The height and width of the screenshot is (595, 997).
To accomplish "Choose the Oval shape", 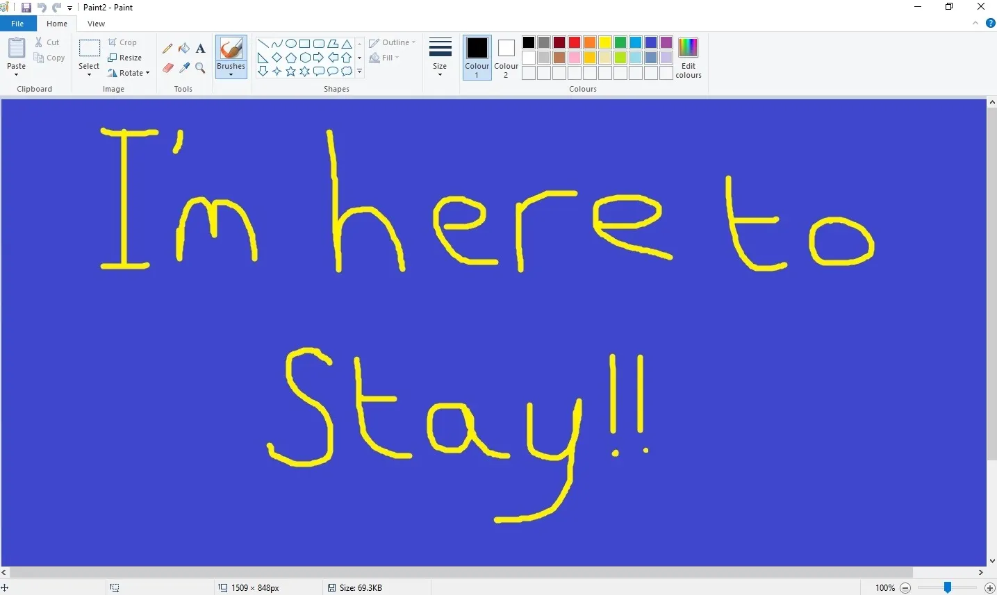I will tap(291, 43).
